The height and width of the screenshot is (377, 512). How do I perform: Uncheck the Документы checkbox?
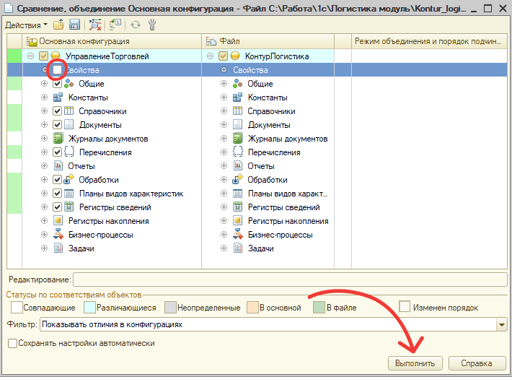click(x=58, y=125)
